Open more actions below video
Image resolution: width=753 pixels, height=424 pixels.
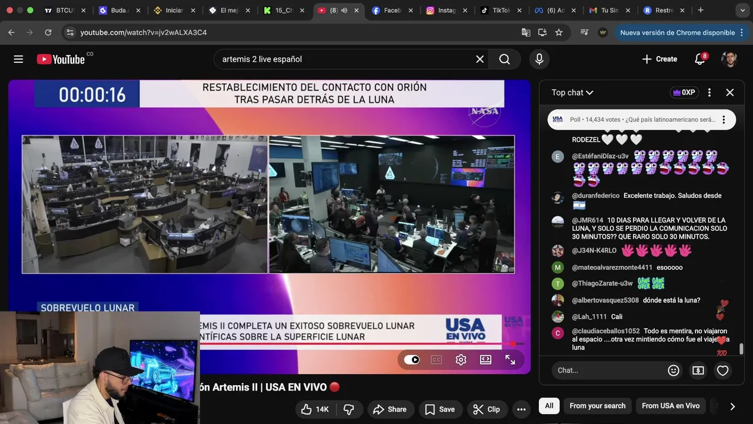pos(521,409)
